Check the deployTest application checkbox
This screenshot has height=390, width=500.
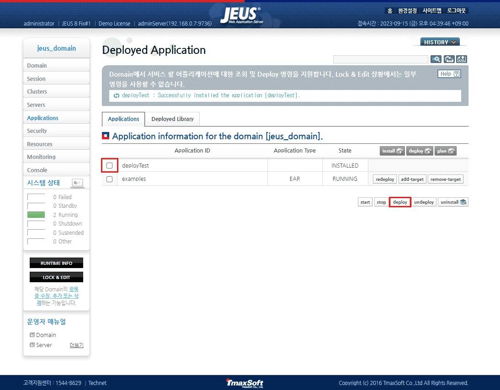coord(109,166)
